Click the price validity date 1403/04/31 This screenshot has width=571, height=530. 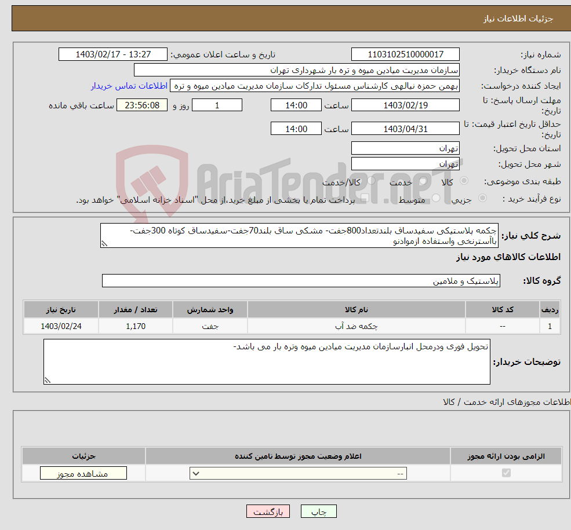[x=405, y=129]
